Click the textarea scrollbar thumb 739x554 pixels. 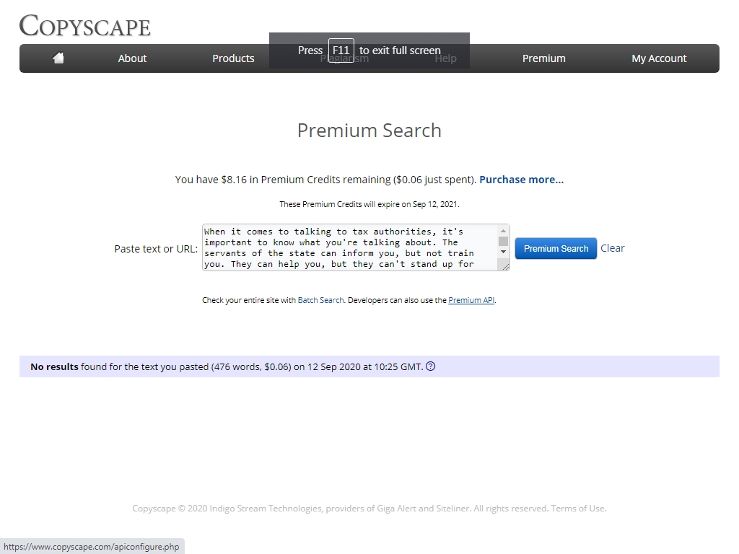point(503,241)
